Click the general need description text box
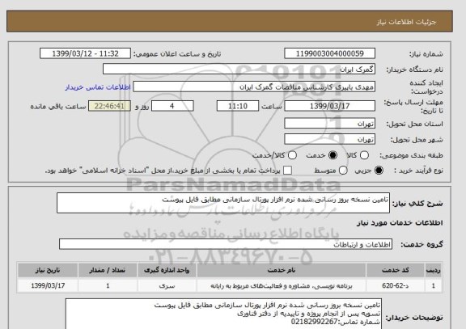The height and width of the screenshot is (329, 466). [x=223, y=203]
